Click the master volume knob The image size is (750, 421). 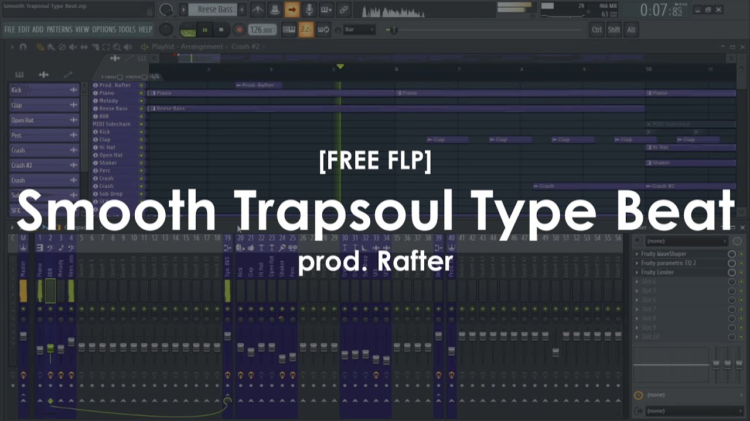[x=166, y=10]
